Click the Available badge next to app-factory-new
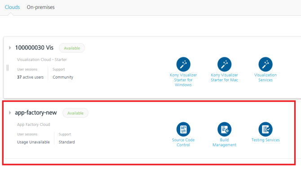 (x=75, y=113)
